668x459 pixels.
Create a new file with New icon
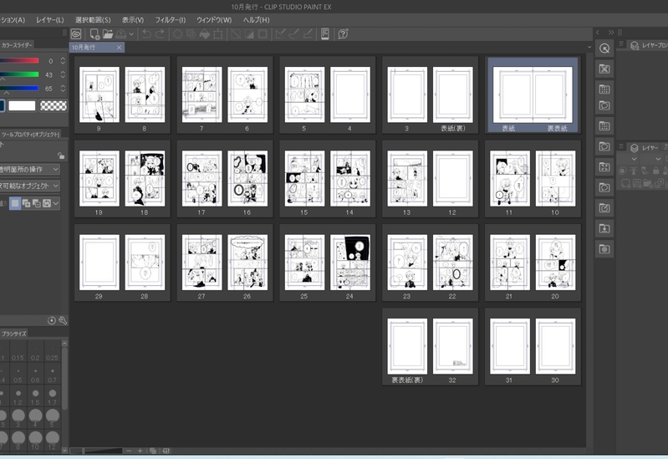[94, 33]
